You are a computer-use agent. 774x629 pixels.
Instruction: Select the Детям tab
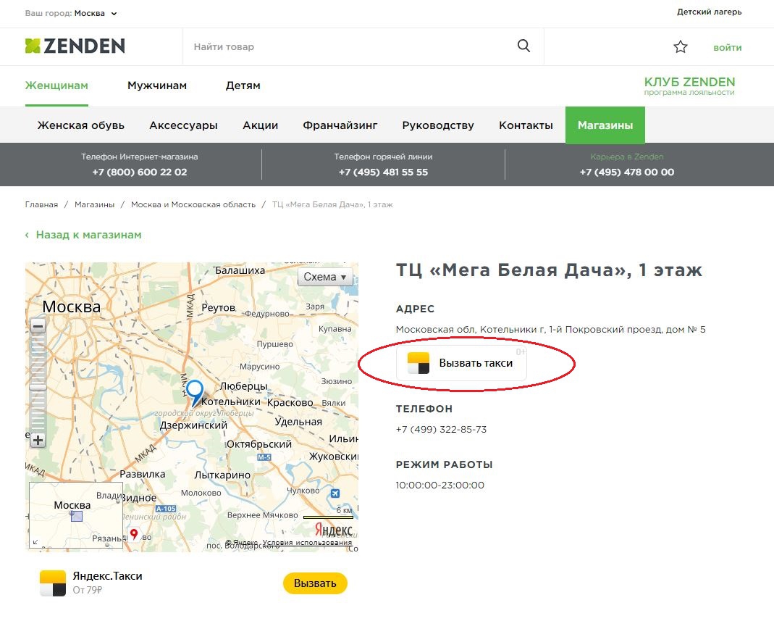[x=243, y=86]
